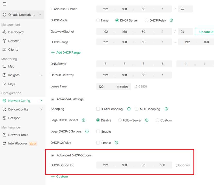214x185 pixels.
Task: Click the IntelliRecover refresh icon
Action: click(4, 143)
